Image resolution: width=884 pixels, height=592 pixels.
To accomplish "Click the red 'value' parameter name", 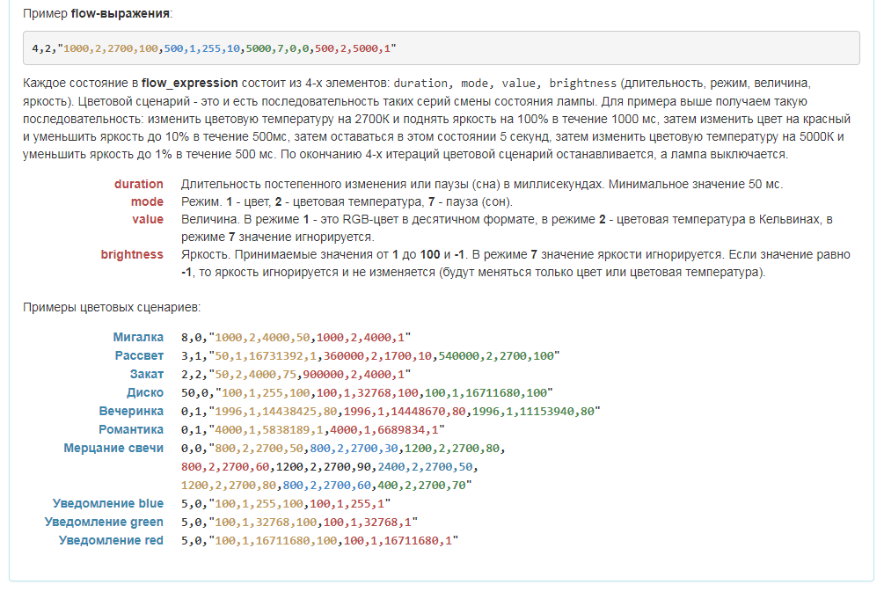I will (x=148, y=219).
